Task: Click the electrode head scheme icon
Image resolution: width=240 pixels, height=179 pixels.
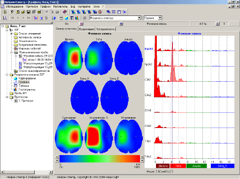Action: pyautogui.click(x=100, y=12)
